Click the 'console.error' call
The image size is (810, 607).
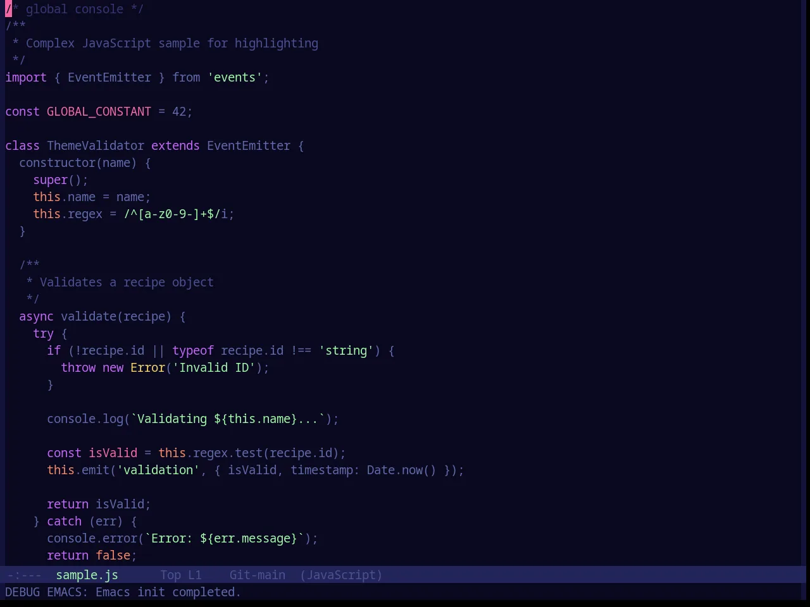click(x=92, y=538)
